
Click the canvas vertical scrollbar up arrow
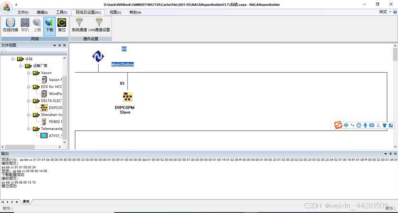[395, 46]
